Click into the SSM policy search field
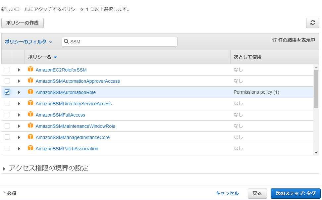This screenshot has height=200, width=322. [120, 42]
